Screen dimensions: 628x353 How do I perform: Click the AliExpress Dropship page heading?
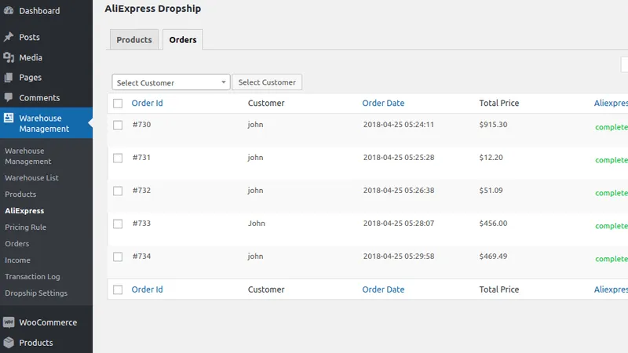(x=153, y=9)
